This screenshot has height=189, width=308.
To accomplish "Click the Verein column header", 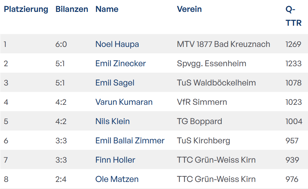I will pyautogui.click(x=189, y=9).
